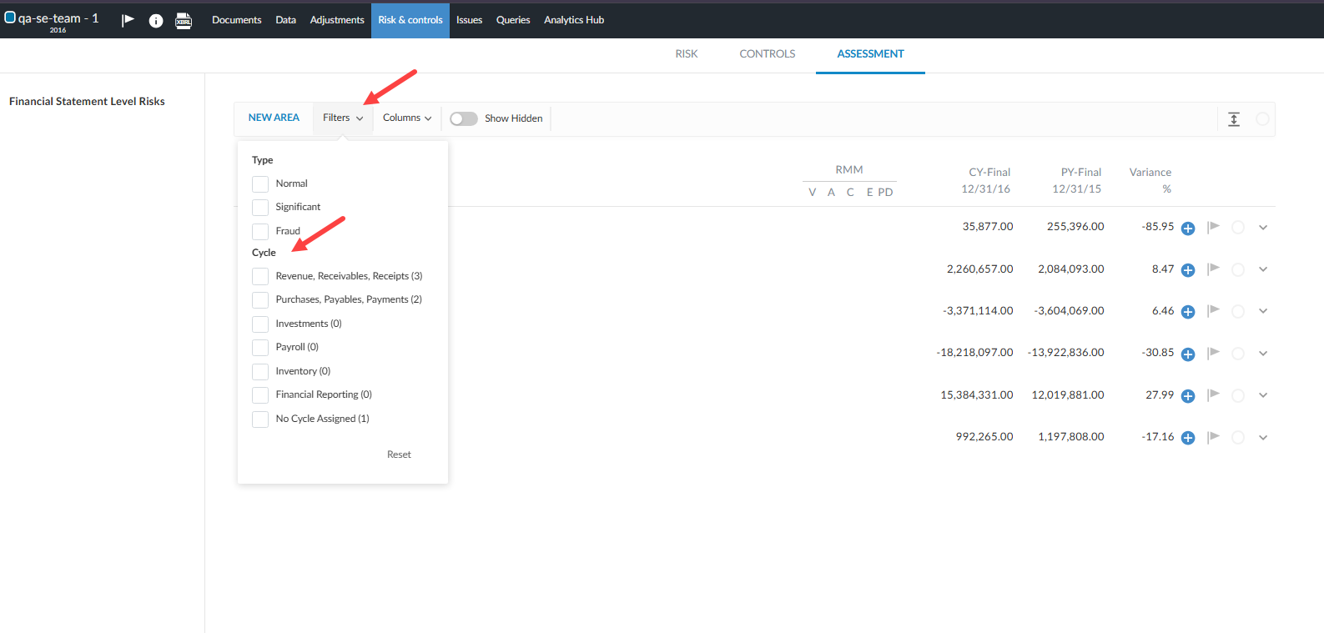Viewport: 1324px width, 633px height.
Task: Add item on the 35,877.00 row
Action: pos(1188,229)
